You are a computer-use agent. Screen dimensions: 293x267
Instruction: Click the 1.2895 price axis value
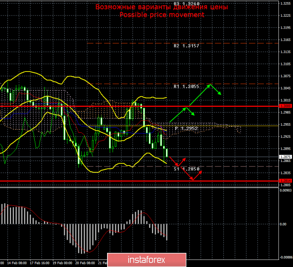(286, 149)
